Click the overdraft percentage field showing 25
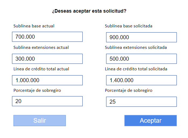Image resolution: width=188 pixels, height=138 pixels. pos(141,102)
